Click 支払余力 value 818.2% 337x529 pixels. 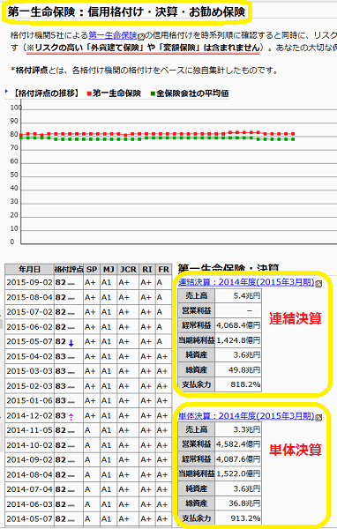[x=238, y=384]
